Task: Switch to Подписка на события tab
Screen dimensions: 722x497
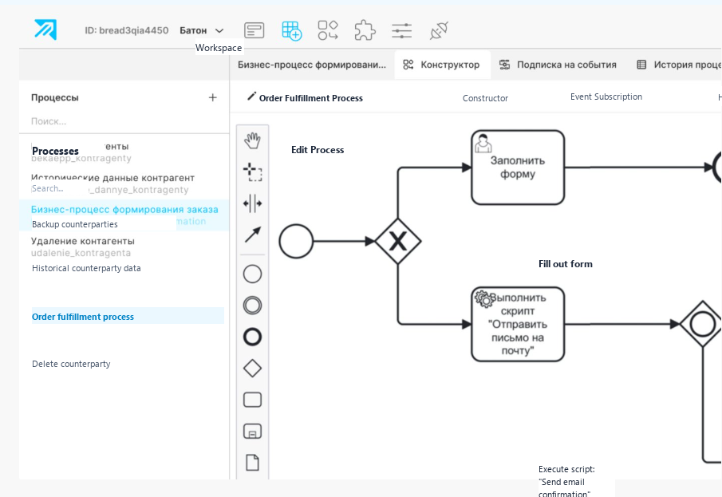Action: [558, 65]
